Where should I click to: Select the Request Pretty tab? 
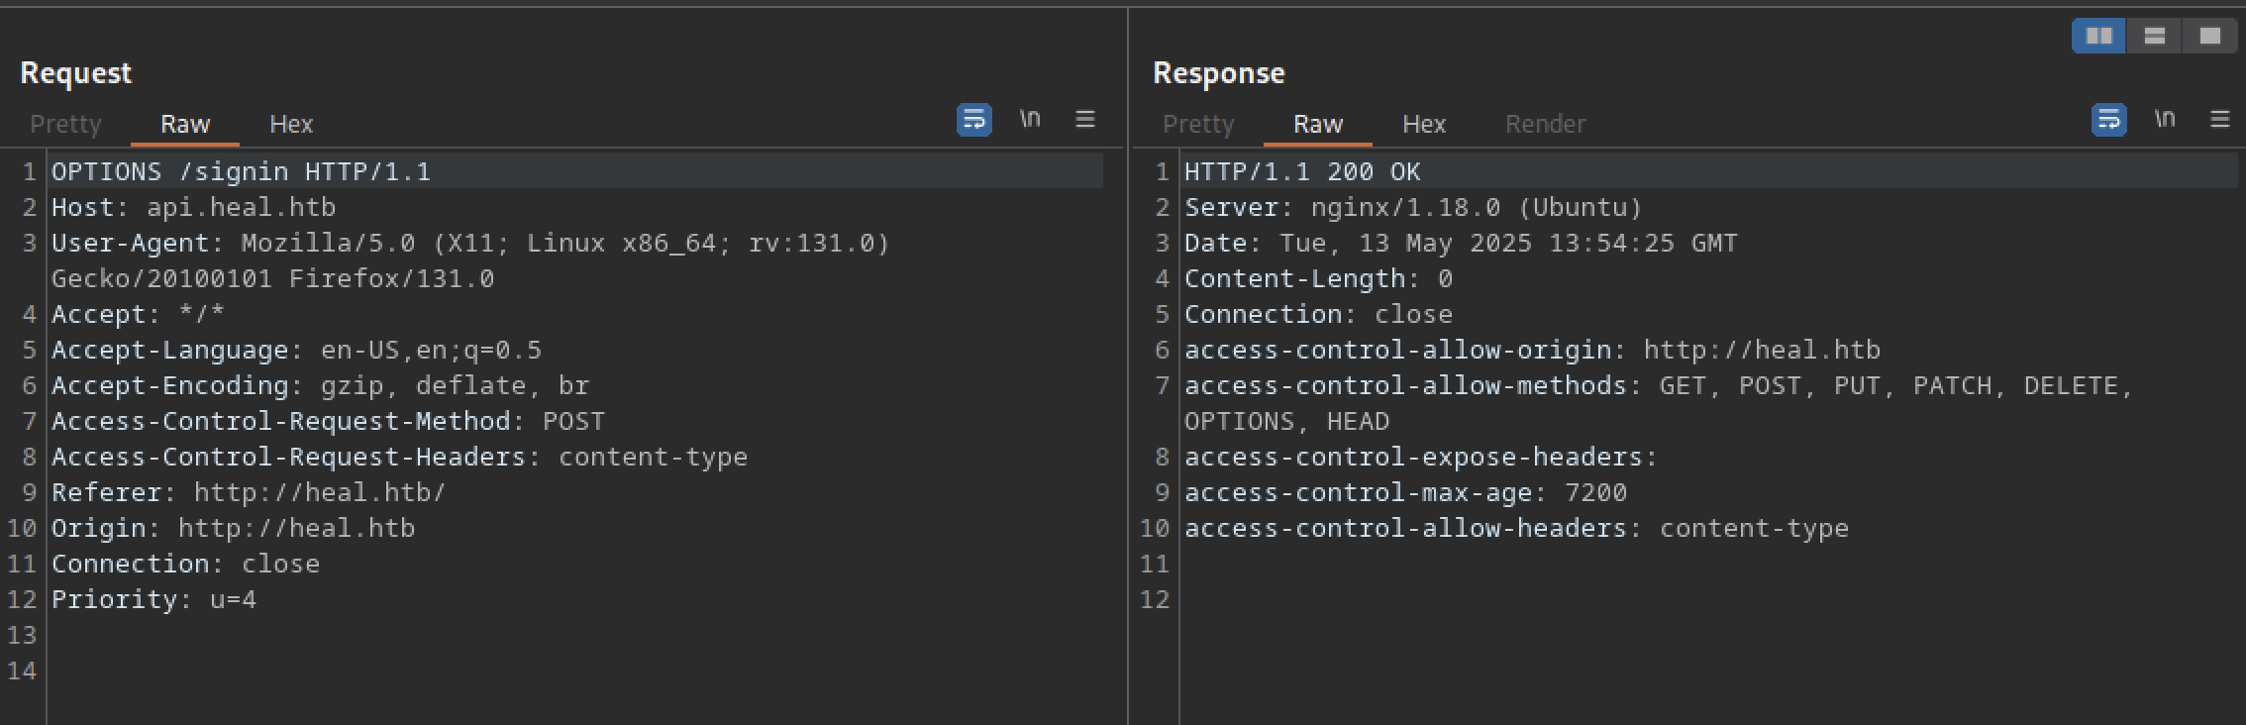tap(65, 125)
